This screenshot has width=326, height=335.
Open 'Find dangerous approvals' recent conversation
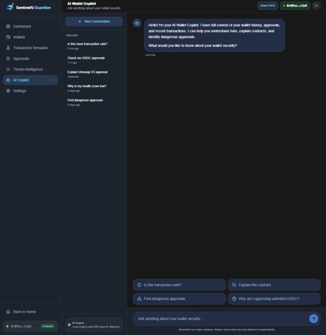(x=94, y=102)
